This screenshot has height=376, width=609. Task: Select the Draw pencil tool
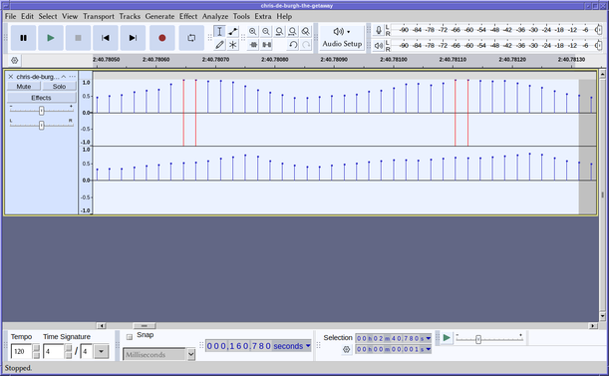tap(219, 45)
